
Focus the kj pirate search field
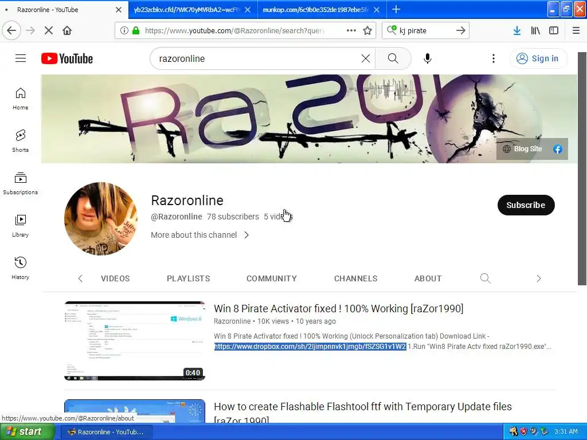425,30
